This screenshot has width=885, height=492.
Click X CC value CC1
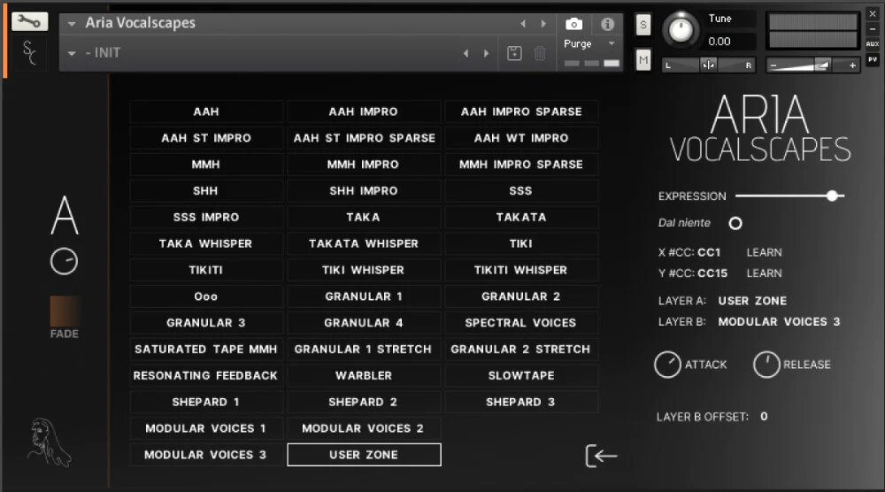point(709,252)
